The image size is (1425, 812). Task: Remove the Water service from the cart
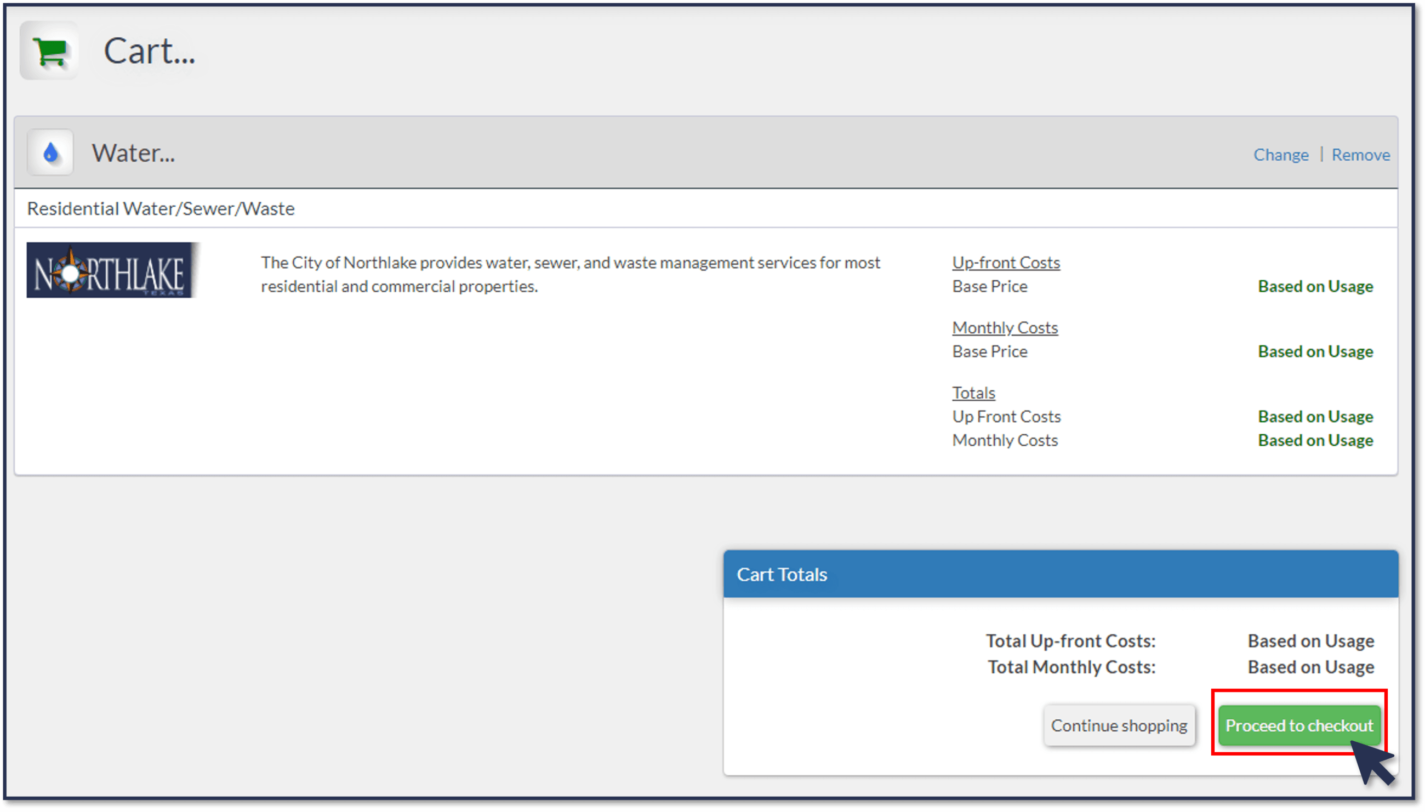(1360, 155)
